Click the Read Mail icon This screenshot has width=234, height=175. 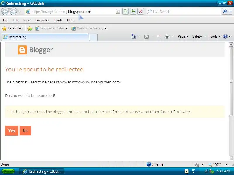159,36
